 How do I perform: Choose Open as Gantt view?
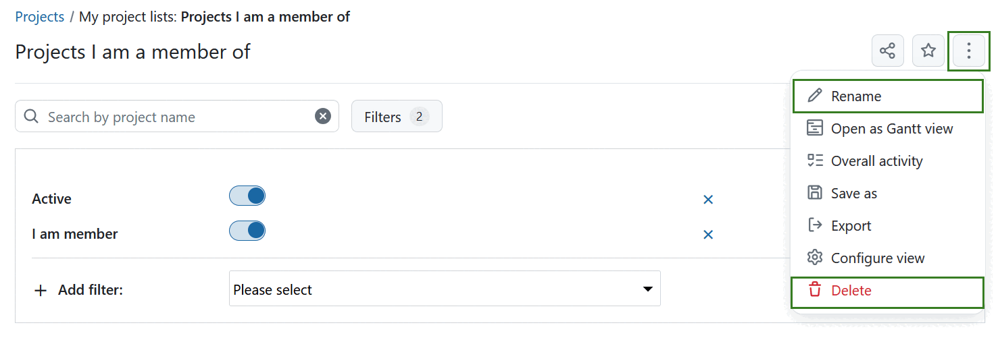[x=891, y=129]
